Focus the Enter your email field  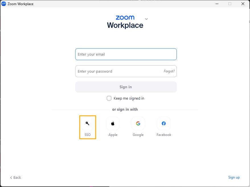pos(126,54)
